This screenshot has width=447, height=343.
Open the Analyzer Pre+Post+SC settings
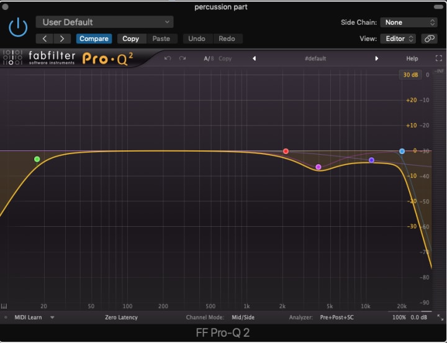click(x=336, y=318)
